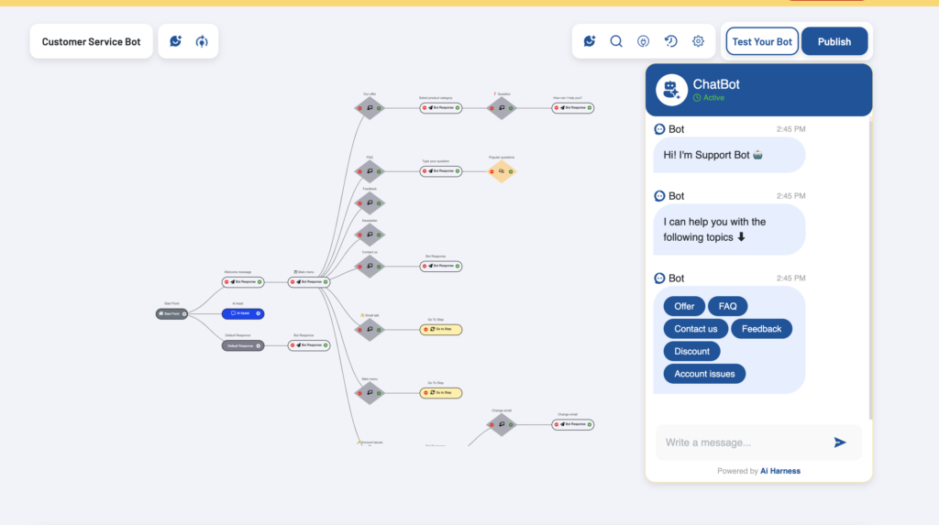Click the plus icon on Default Response node

tap(258, 345)
